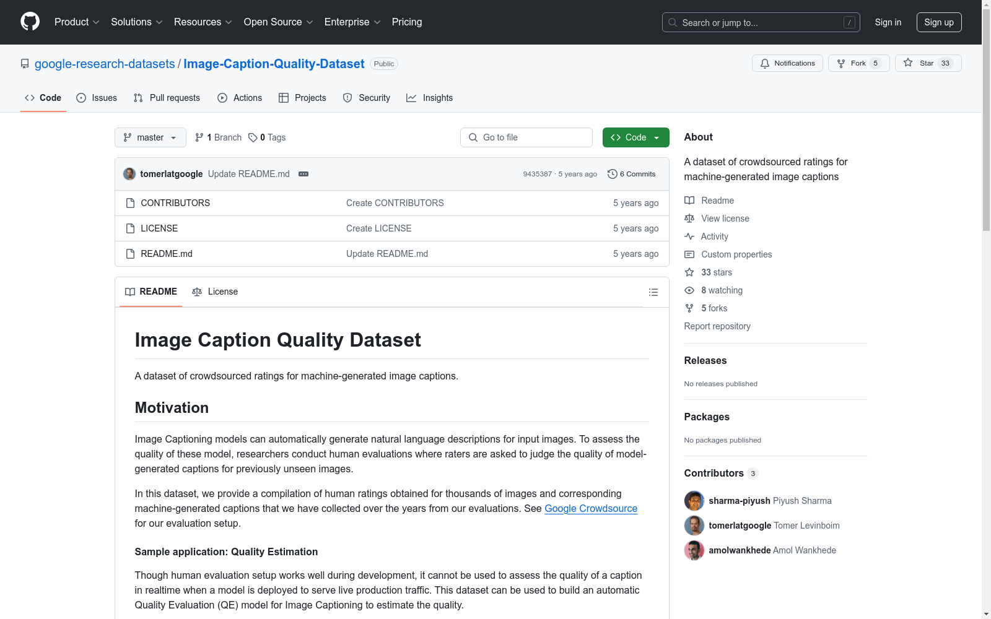Open the green Code dropdown button
This screenshot has height=619, width=991.
636,137
